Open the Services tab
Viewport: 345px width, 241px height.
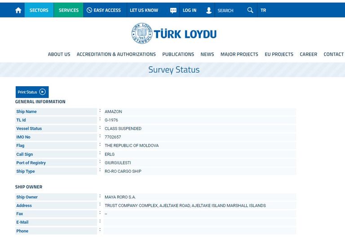[68, 10]
